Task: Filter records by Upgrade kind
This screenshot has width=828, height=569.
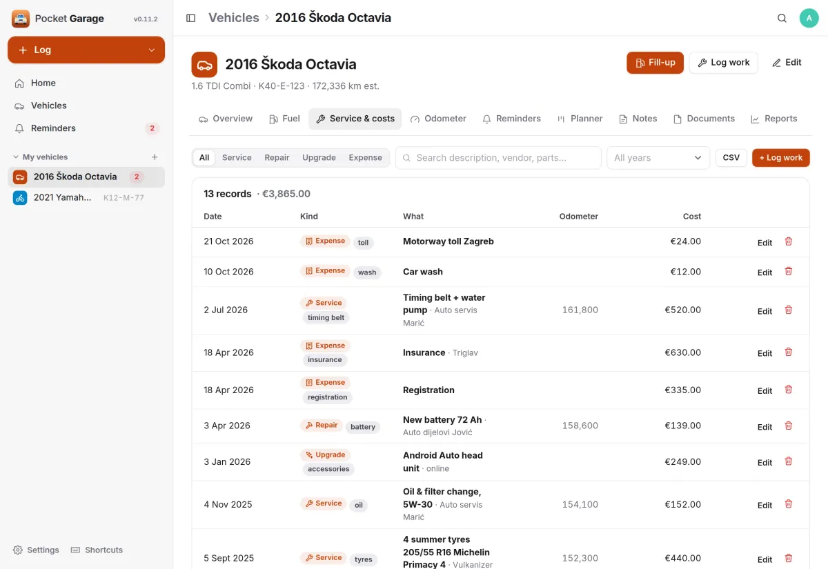Action: point(319,158)
